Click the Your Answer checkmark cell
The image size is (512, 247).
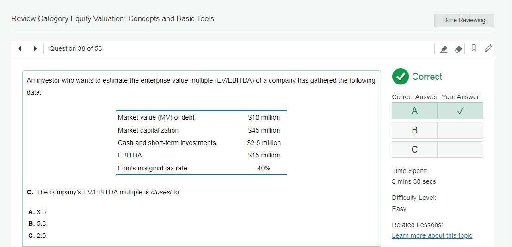(460, 111)
